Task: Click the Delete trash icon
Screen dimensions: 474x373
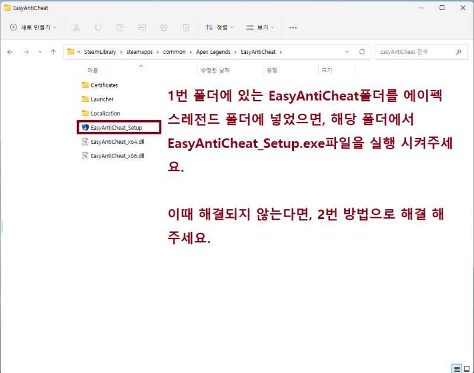Action: click(186, 27)
